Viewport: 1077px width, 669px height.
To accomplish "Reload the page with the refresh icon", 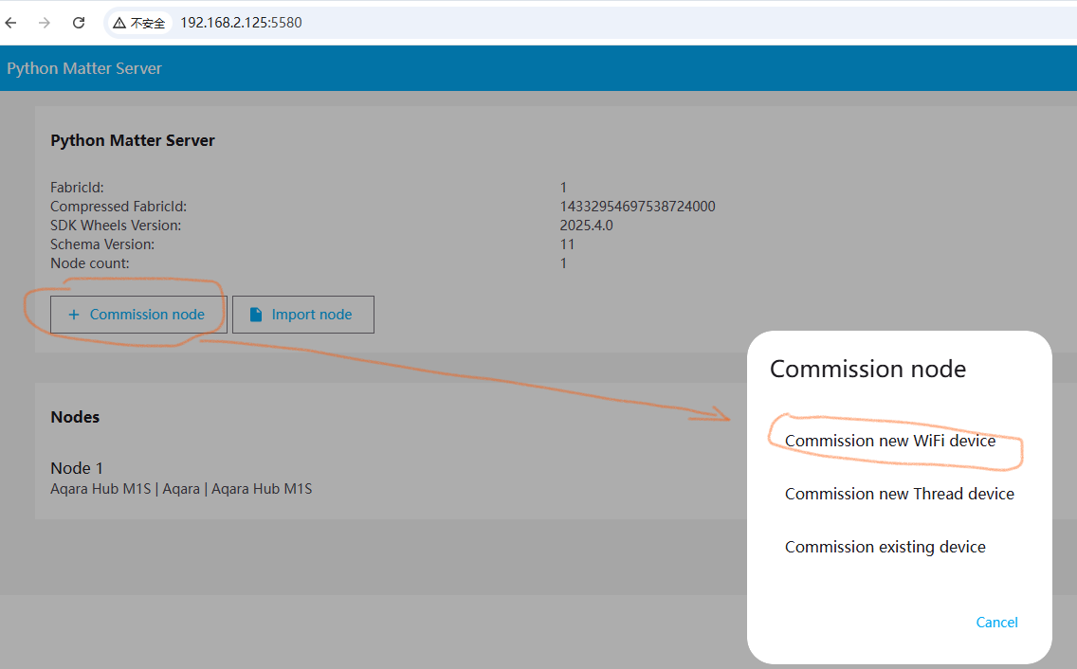I will pos(79,23).
